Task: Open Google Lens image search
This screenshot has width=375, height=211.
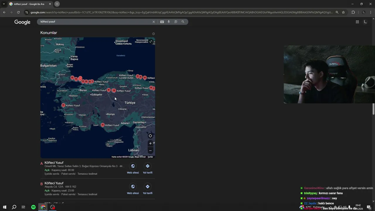Action: [x=176, y=22]
